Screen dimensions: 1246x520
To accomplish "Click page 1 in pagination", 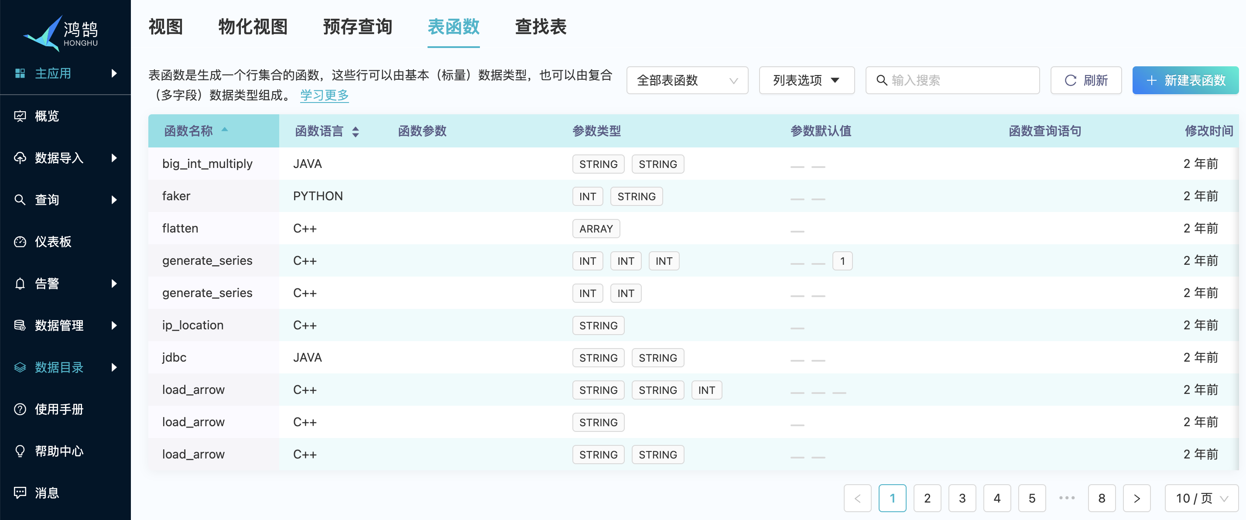I will pyautogui.click(x=892, y=498).
